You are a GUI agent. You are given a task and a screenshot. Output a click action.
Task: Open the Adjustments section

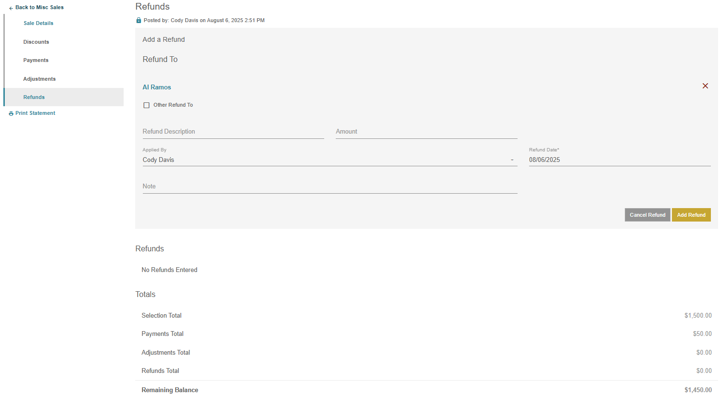click(x=39, y=79)
